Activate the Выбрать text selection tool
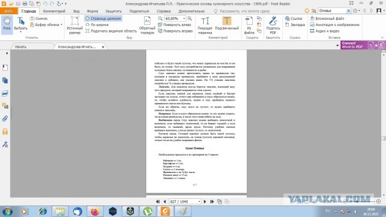This screenshot has height=217, width=386. pos(21,24)
